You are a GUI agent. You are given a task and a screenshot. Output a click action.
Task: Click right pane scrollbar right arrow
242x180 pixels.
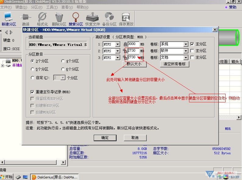coord(239,117)
